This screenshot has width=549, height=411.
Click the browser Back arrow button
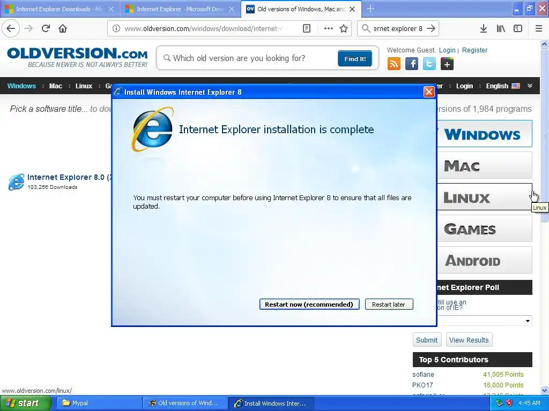point(11,28)
